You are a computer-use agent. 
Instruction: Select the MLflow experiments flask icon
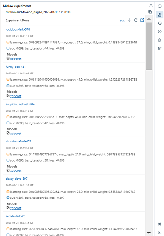pyautogui.click(x=160, y=15)
